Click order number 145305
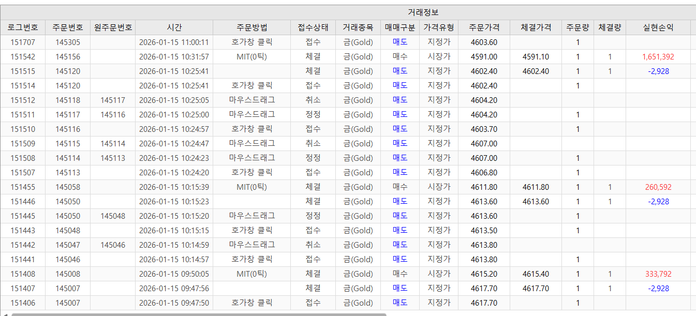696x316 pixels. [68, 42]
